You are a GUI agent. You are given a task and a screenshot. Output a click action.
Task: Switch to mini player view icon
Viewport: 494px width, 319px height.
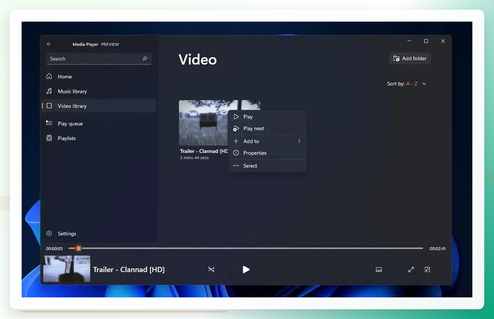point(427,269)
